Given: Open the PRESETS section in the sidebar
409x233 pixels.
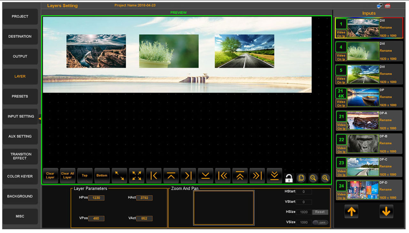Looking at the screenshot, I should (20, 97).
